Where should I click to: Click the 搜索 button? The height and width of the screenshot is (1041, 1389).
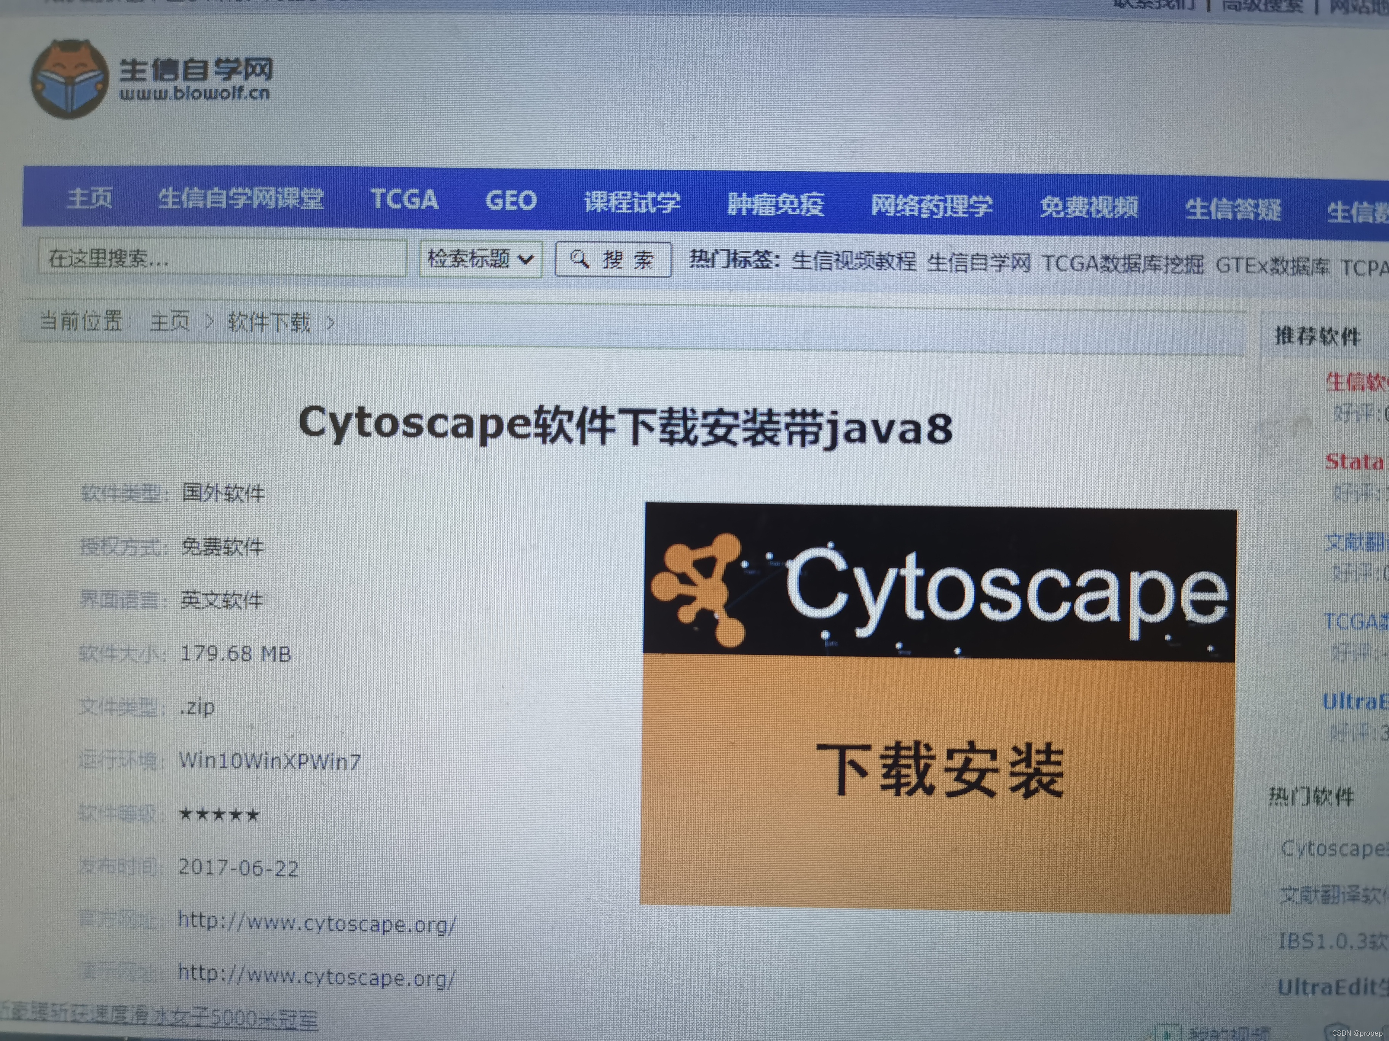[613, 259]
